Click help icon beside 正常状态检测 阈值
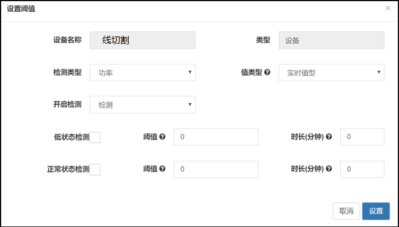The height and width of the screenshot is (227, 399). tap(162, 169)
